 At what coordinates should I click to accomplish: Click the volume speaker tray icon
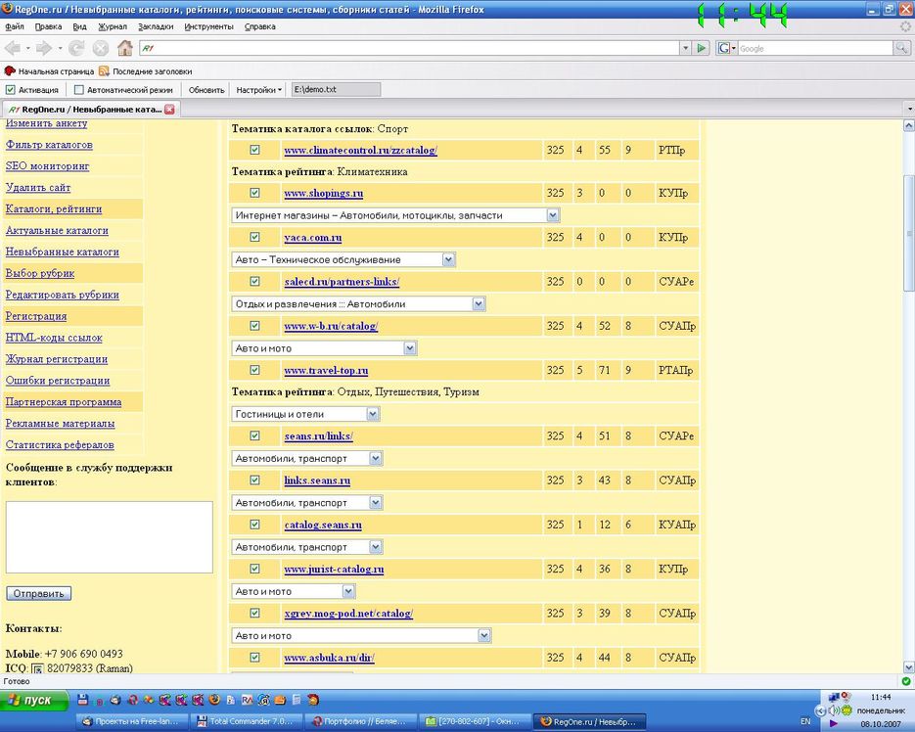click(x=835, y=710)
